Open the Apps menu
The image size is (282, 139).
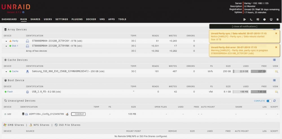(111, 19)
